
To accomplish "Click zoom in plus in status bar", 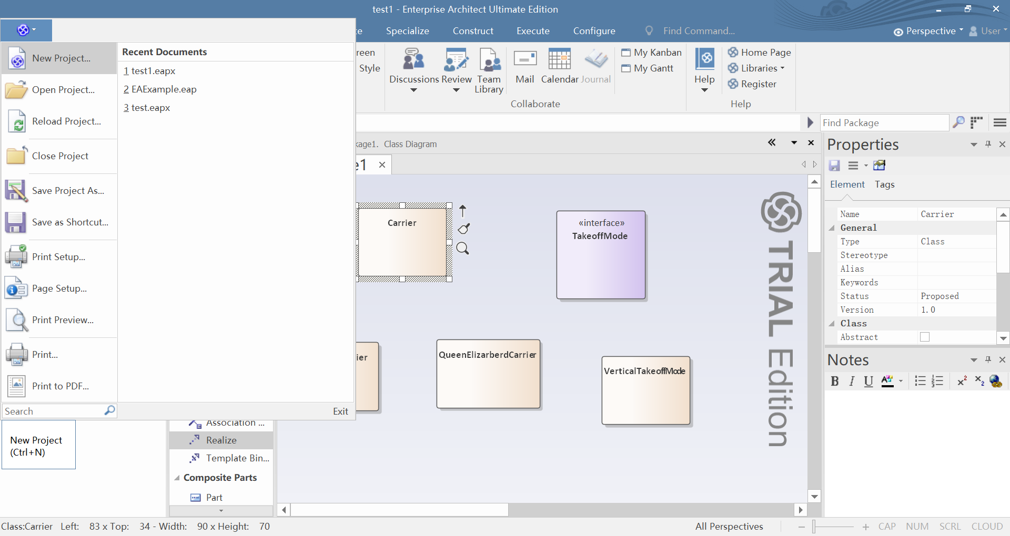I will pyautogui.click(x=866, y=527).
